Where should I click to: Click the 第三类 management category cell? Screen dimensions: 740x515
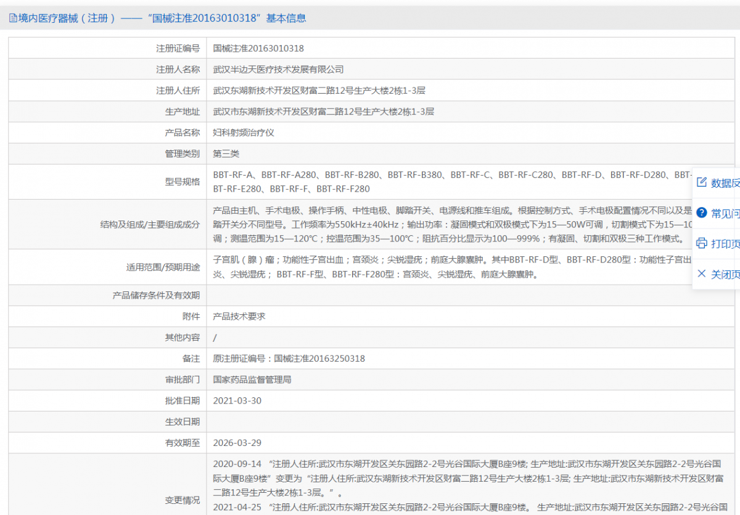tap(225, 153)
